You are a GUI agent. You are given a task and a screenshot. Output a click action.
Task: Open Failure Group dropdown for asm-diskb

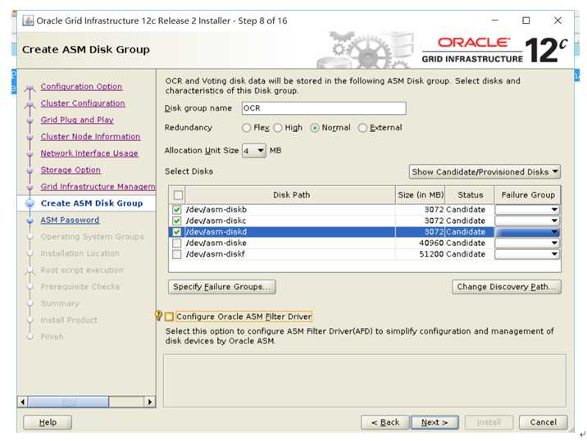(527, 210)
